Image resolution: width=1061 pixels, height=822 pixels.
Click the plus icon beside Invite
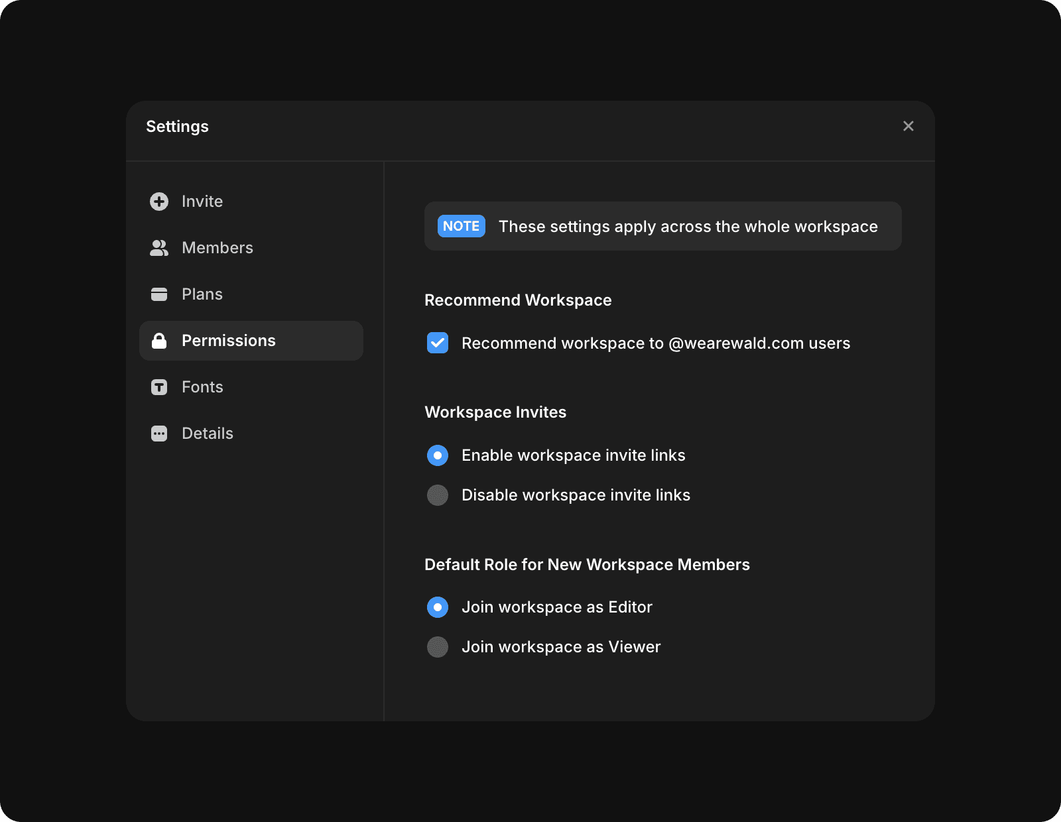tap(159, 202)
